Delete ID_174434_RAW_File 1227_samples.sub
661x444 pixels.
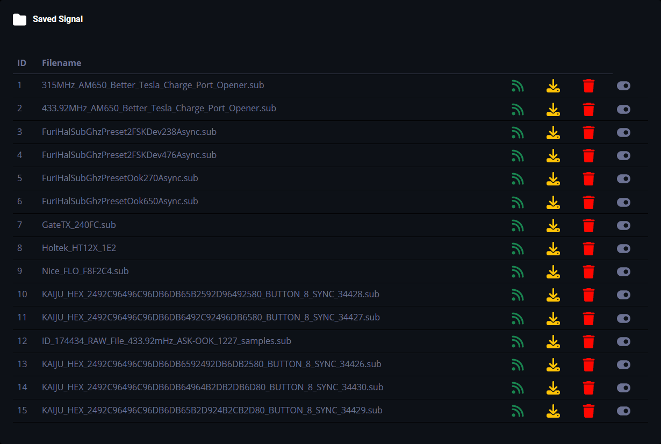pos(589,341)
